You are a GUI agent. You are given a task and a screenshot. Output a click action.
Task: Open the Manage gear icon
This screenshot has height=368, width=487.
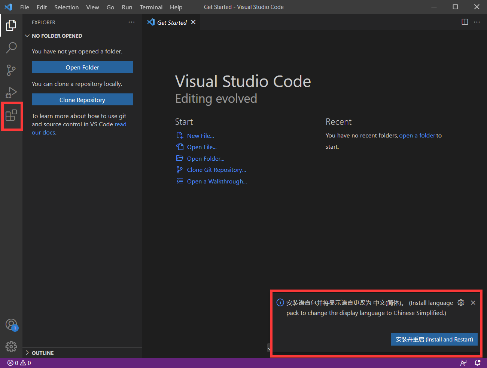pos(11,347)
